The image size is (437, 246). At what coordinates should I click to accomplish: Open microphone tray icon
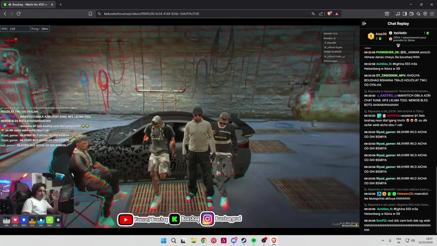click(x=391, y=241)
